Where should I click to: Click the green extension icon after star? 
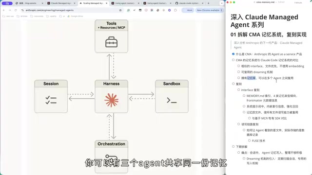(128, 10)
